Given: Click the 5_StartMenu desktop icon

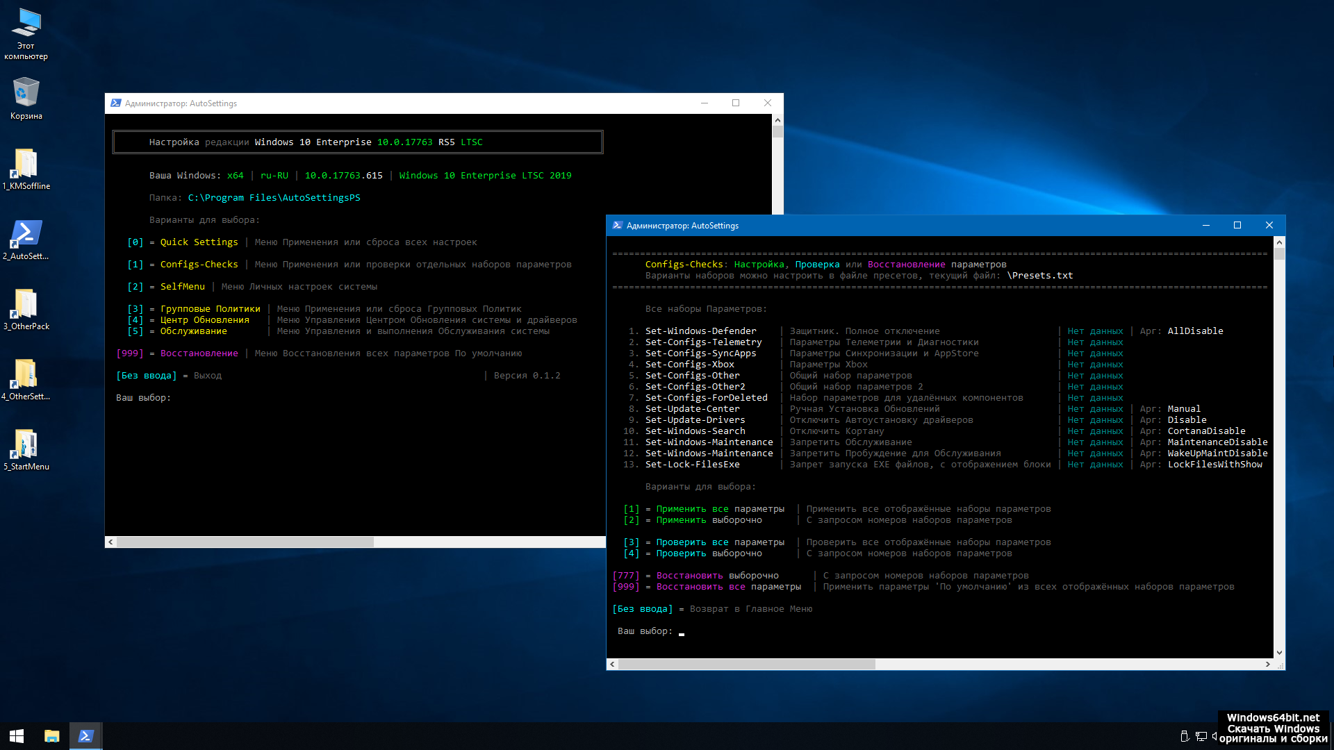Looking at the screenshot, I should [26, 446].
